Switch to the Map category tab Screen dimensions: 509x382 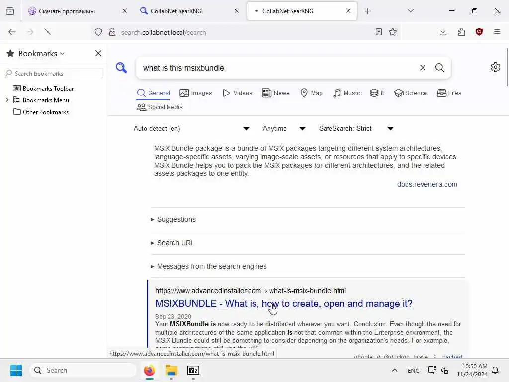311,93
